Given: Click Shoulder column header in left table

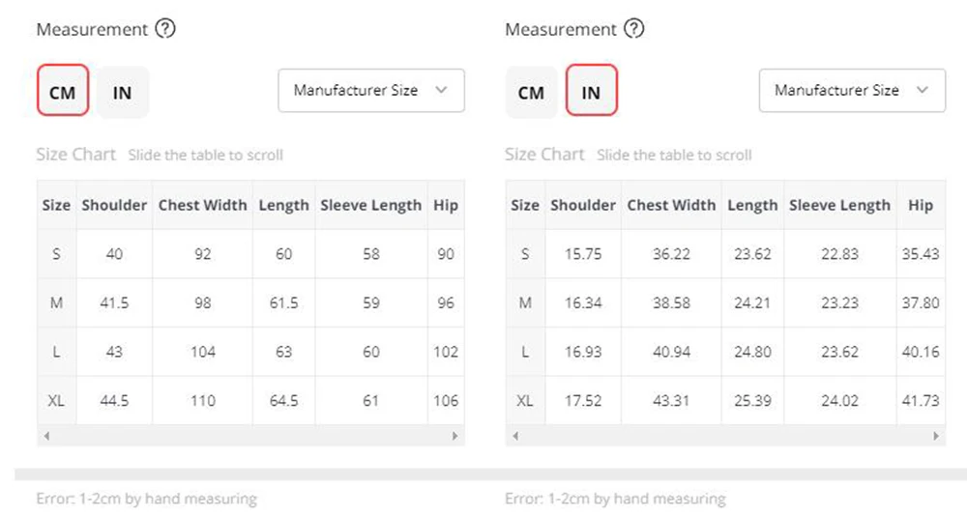Looking at the screenshot, I should [114, 205].
